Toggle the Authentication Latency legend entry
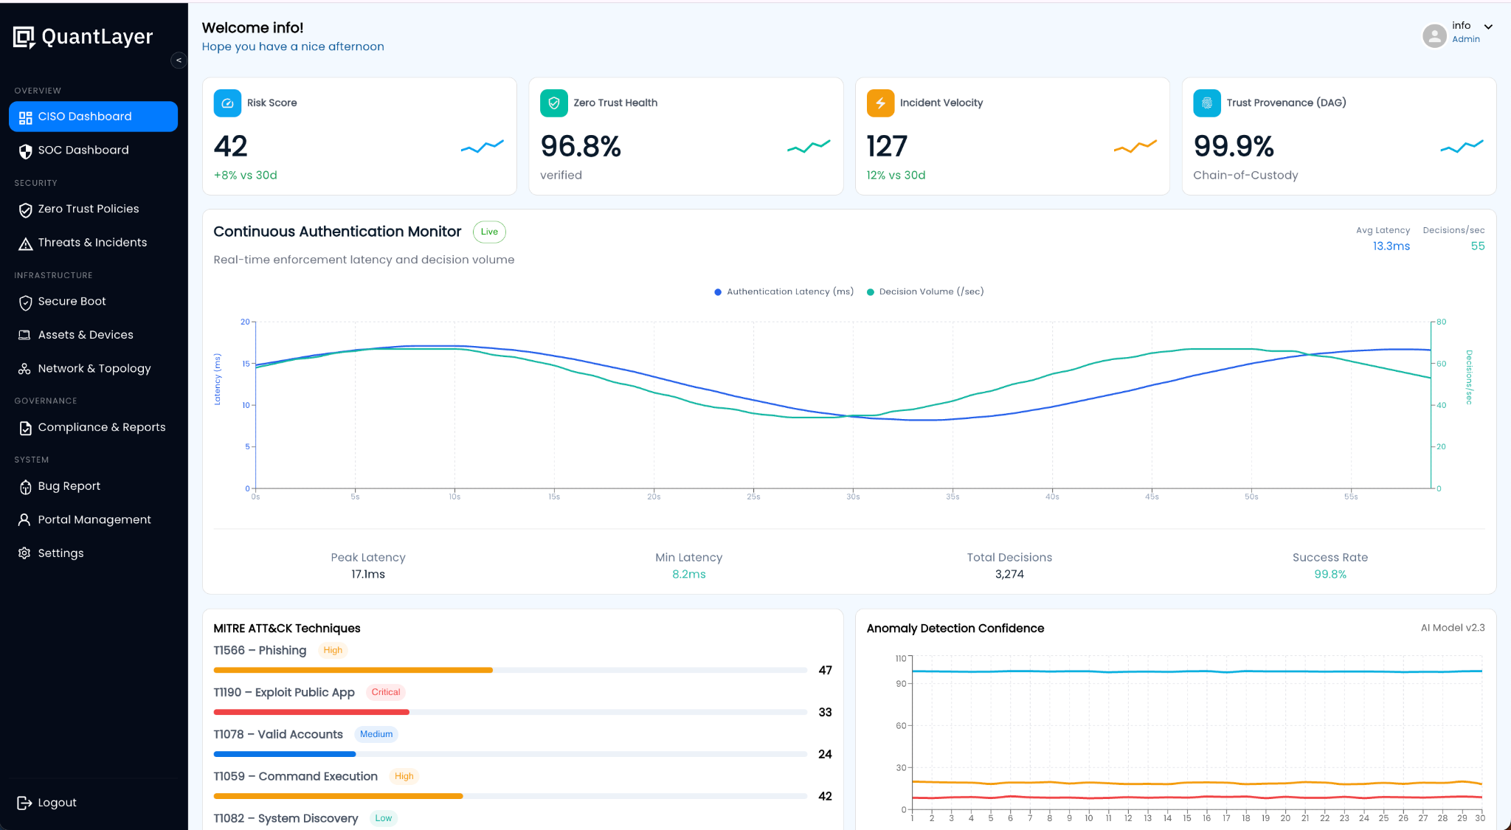This screenshot has height=830, width=1511. [784, 291]
